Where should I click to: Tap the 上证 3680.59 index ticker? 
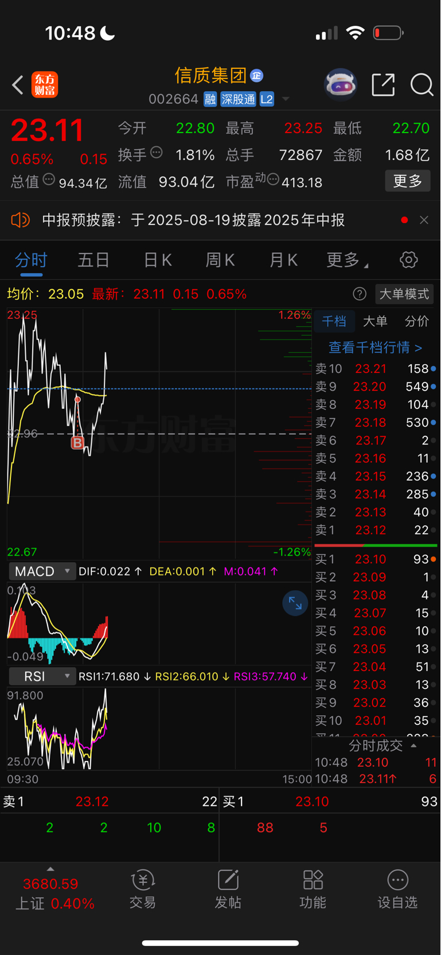coord(54,894)
